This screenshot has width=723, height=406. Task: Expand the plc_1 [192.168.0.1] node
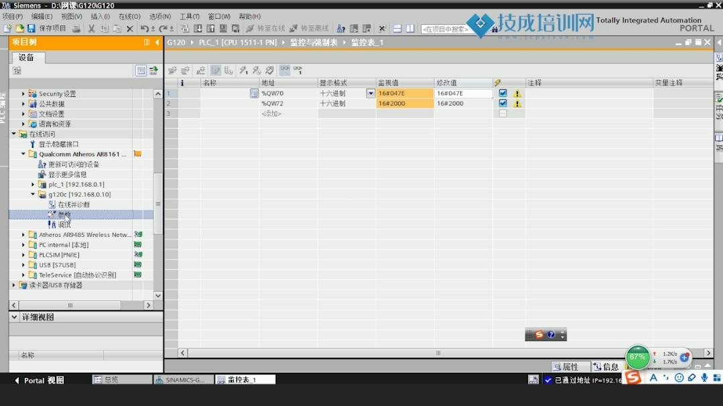tap(33, 184)
